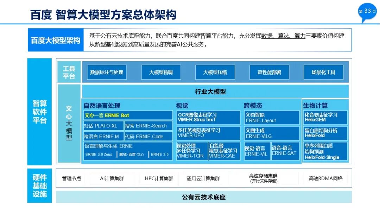
Task: Click the 高性能部署 box
Action: point(269,72)
